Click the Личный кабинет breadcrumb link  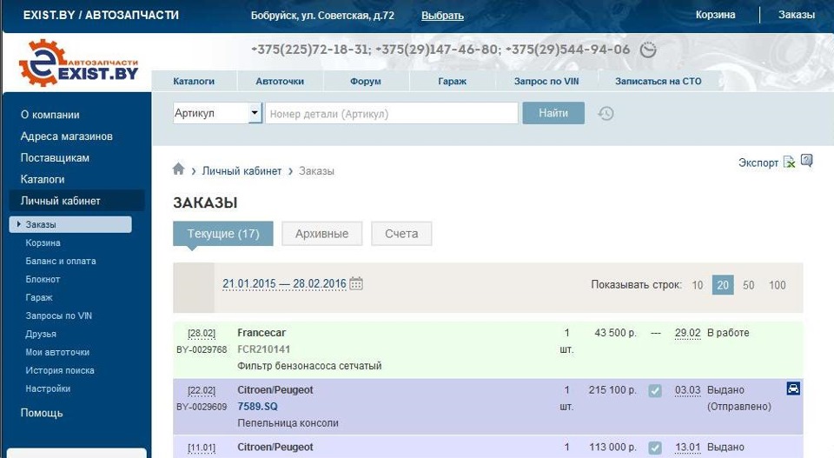[242, 171]
